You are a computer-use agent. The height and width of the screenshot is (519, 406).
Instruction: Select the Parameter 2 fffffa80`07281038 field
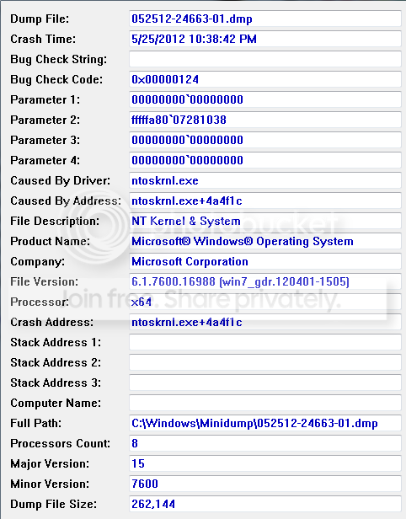pos(265,120)
